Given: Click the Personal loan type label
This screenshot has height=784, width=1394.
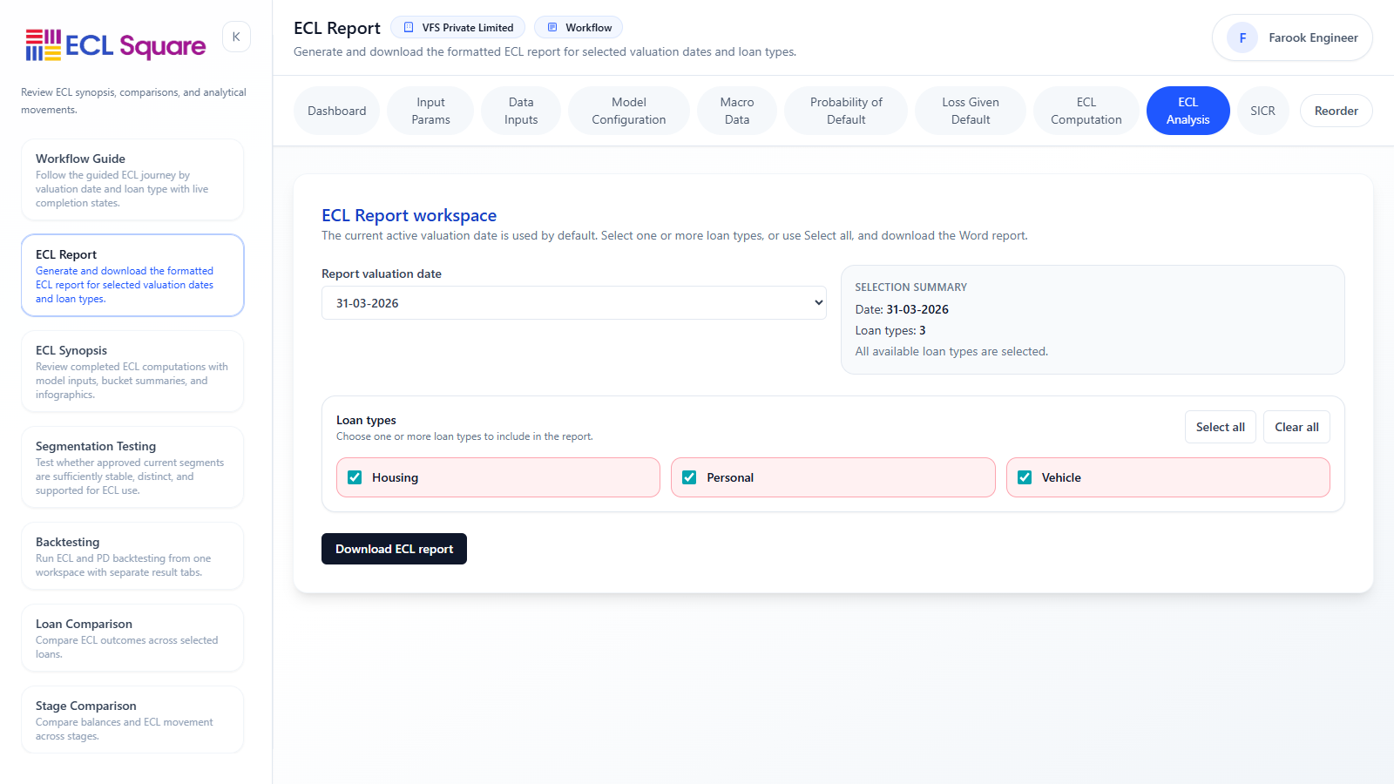Looking at the screenshot, I should [730, 477].
